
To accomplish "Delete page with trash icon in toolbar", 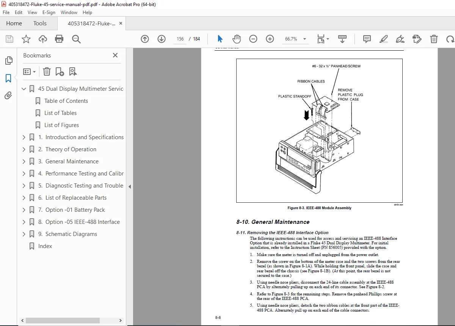I will click(434, 39).
